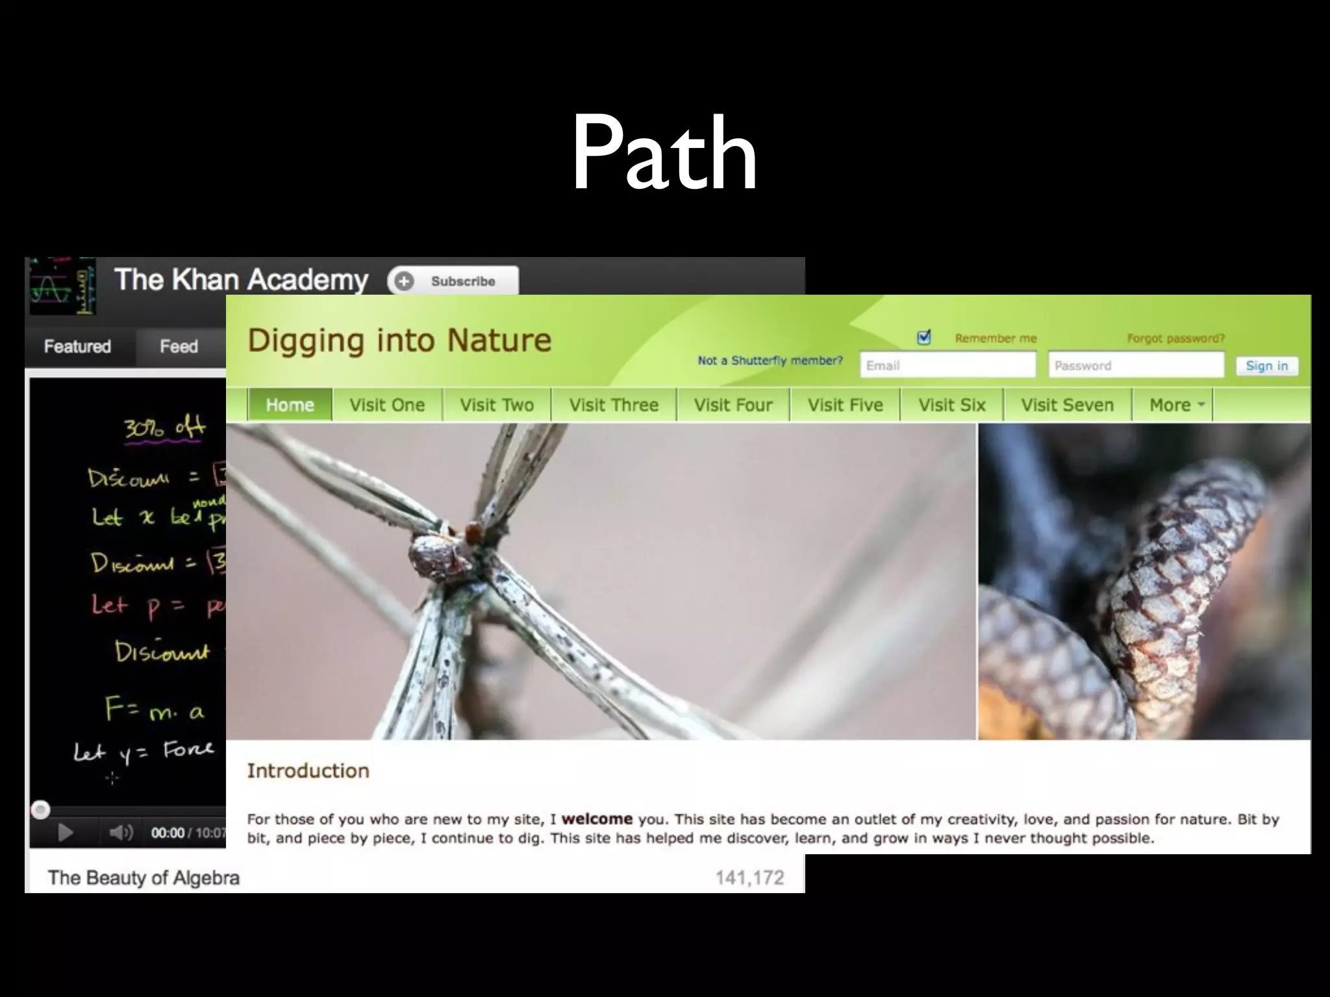Click The Beauty of Algebra video title
1330x997 pixels.
[x=144, y=878]
